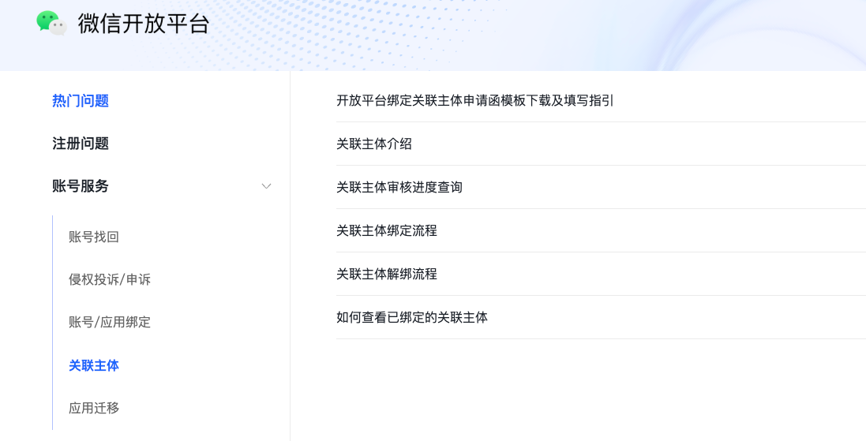
Task: Click the WeChat logo icon
Action: point(52,23)
